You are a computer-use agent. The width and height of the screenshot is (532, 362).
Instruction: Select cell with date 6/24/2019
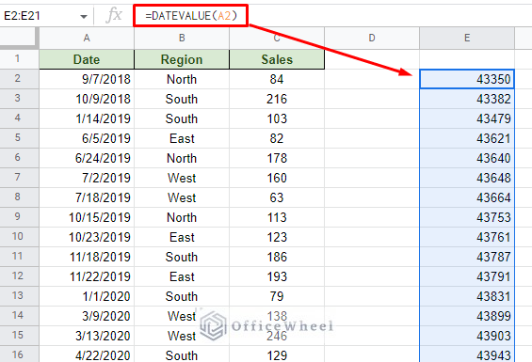tap(87, 158)
